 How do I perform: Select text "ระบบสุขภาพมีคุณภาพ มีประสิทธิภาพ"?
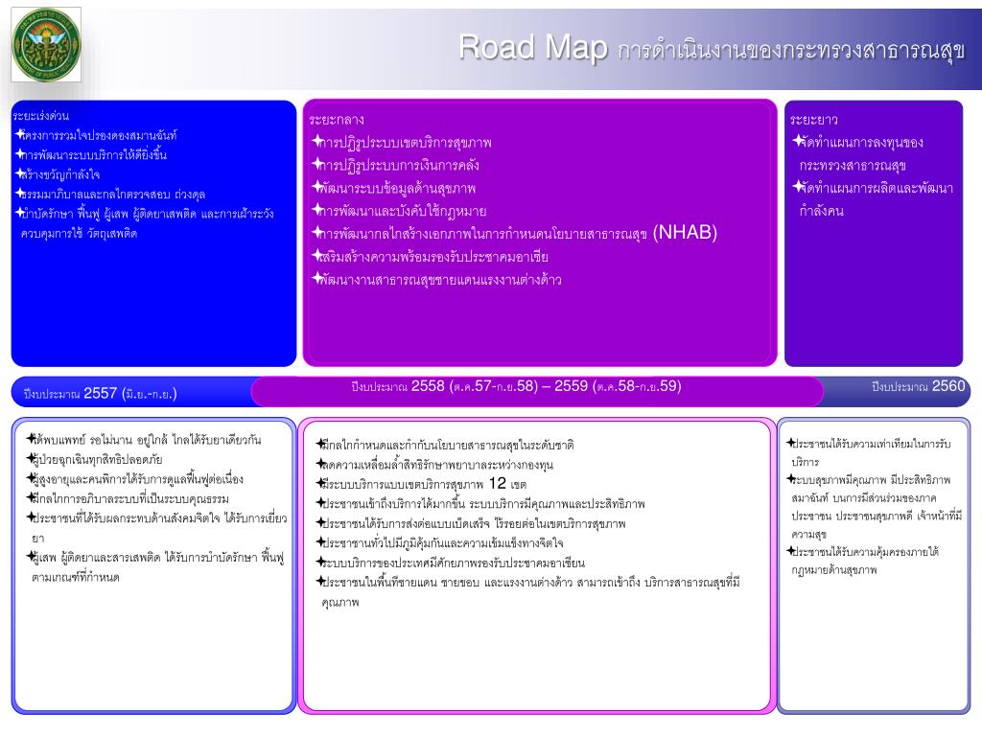(x=871, y=480)
